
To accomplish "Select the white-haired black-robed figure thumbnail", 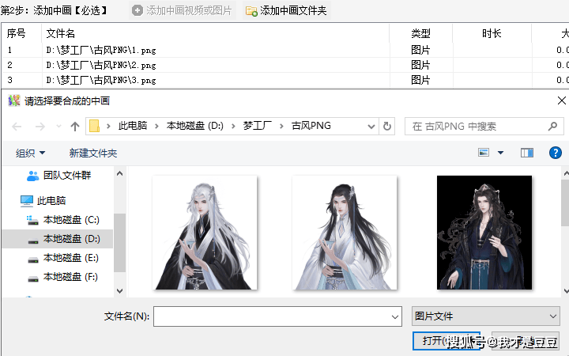I will click(x=205, y=233).
